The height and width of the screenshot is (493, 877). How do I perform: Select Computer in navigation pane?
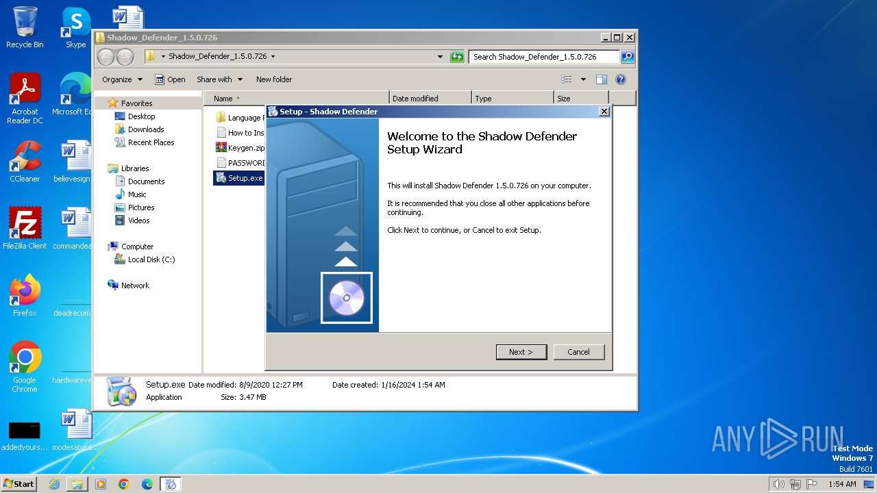coord(137,246)
